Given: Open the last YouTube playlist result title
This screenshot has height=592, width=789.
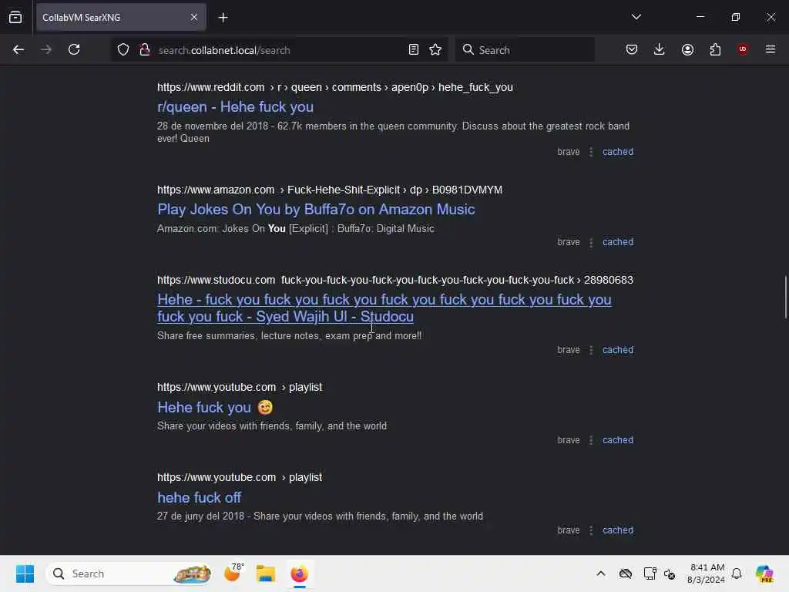Looking at the screenshot, I should click(x=199, y=497).
